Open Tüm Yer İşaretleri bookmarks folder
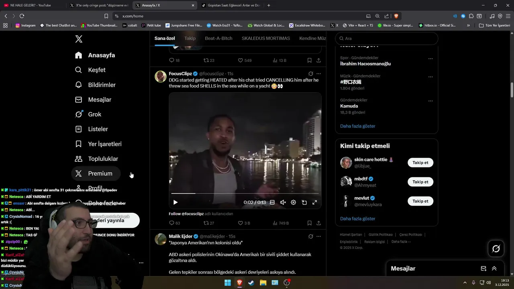 (494, 25)
